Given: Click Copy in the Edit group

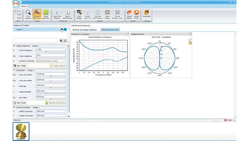Looking at the screenshot, I should coord(18,14).
